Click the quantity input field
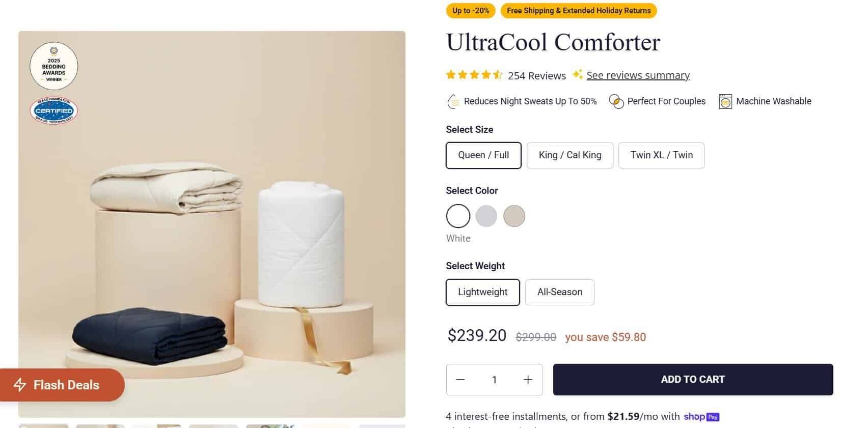Viewport: 843px width, 428px height. (494, 380)
